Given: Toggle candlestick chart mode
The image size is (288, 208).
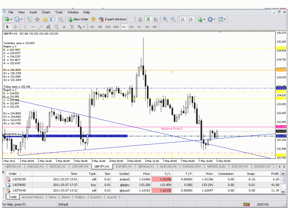Looking at the screenshot, I should click(x=148, y=19).
